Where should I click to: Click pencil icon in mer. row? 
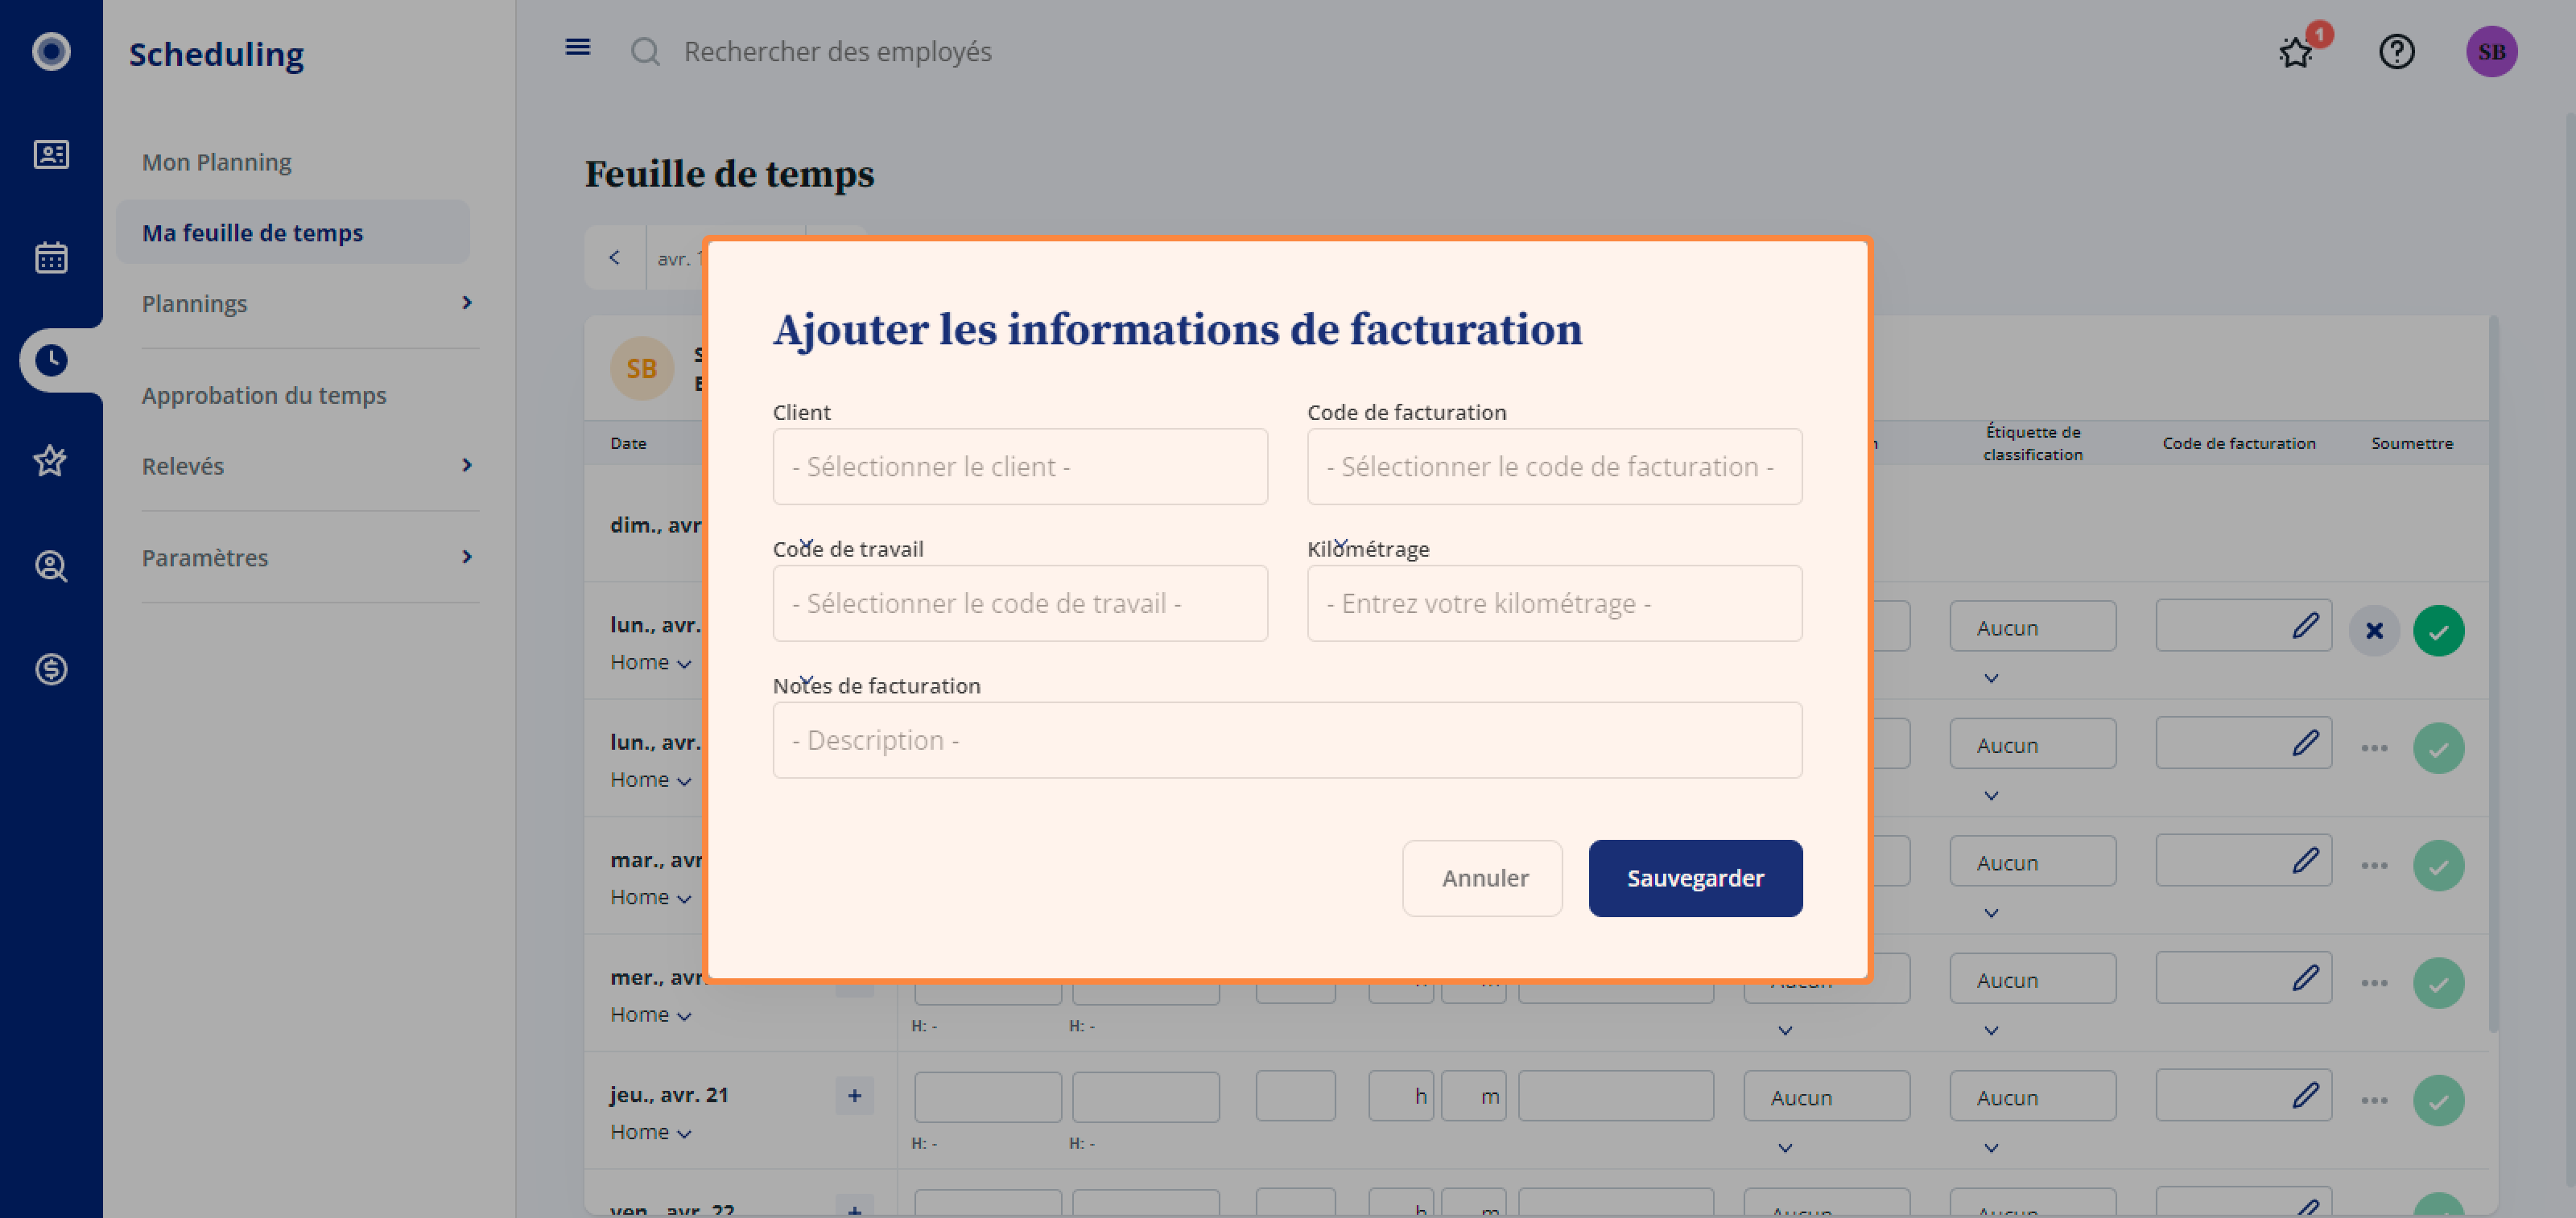2305,978
